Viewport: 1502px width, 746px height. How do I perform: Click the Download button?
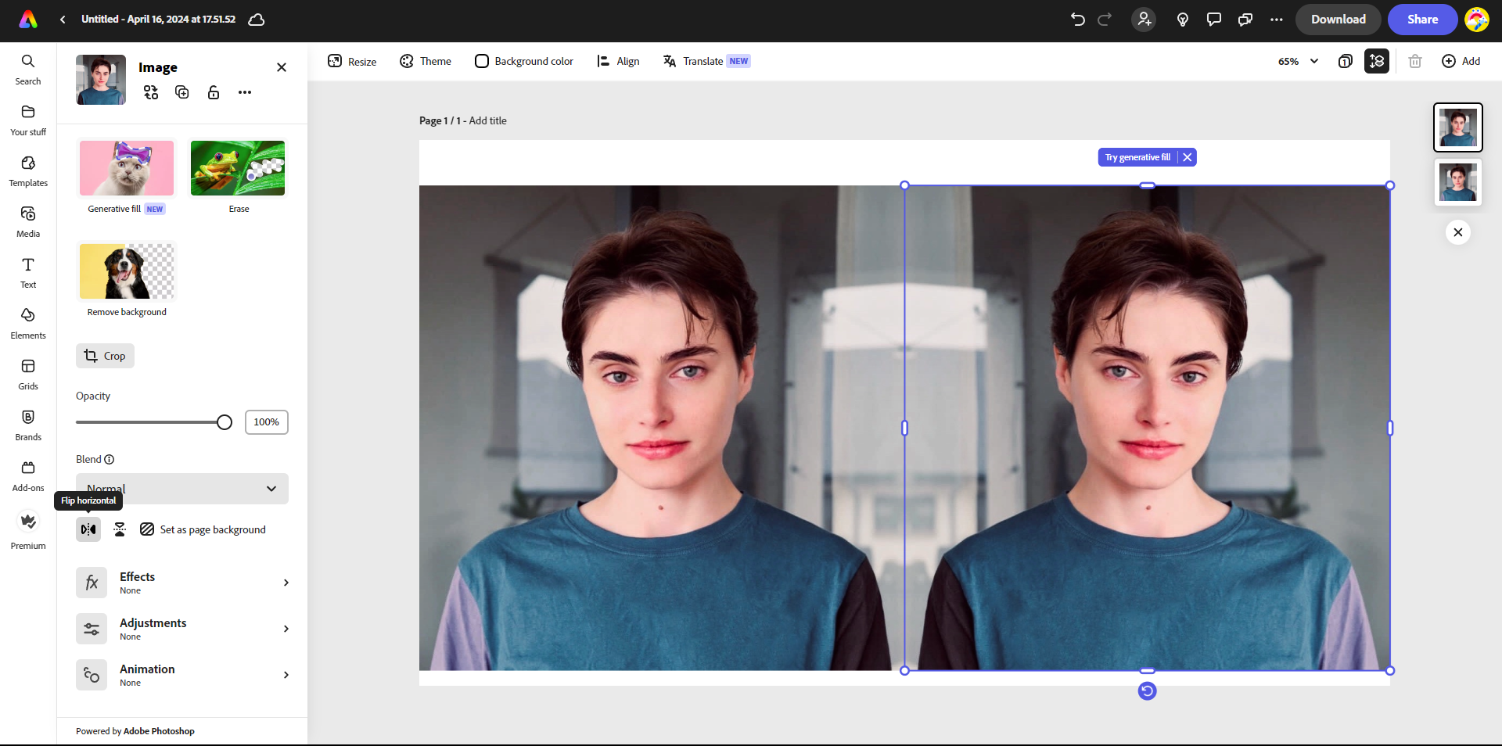1338,20
